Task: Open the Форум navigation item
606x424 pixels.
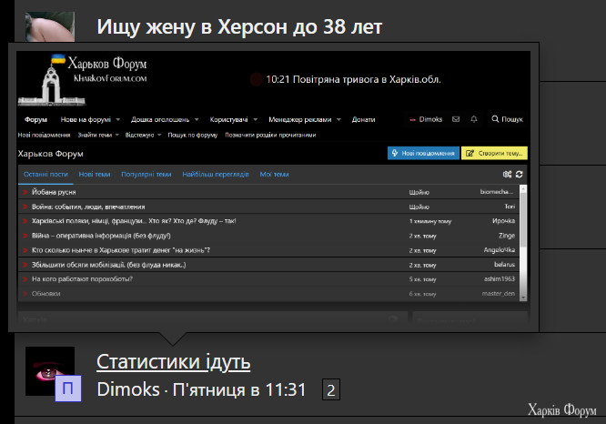Action: [36, 119]
